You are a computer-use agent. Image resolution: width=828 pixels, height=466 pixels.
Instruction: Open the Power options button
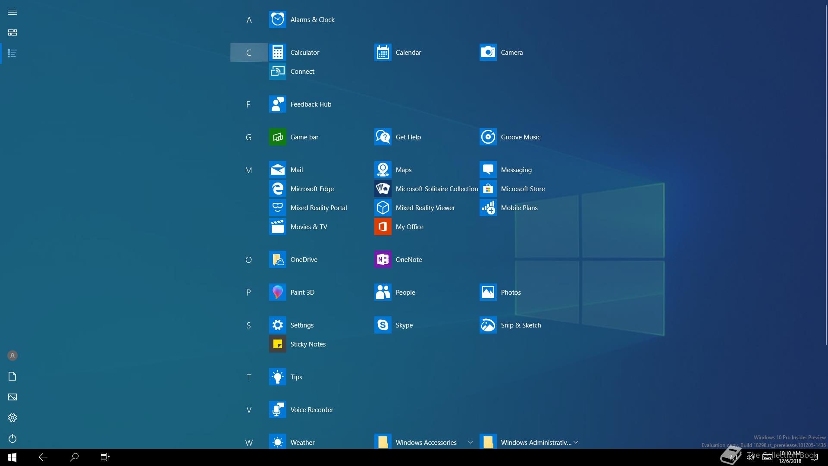(13, 438)
